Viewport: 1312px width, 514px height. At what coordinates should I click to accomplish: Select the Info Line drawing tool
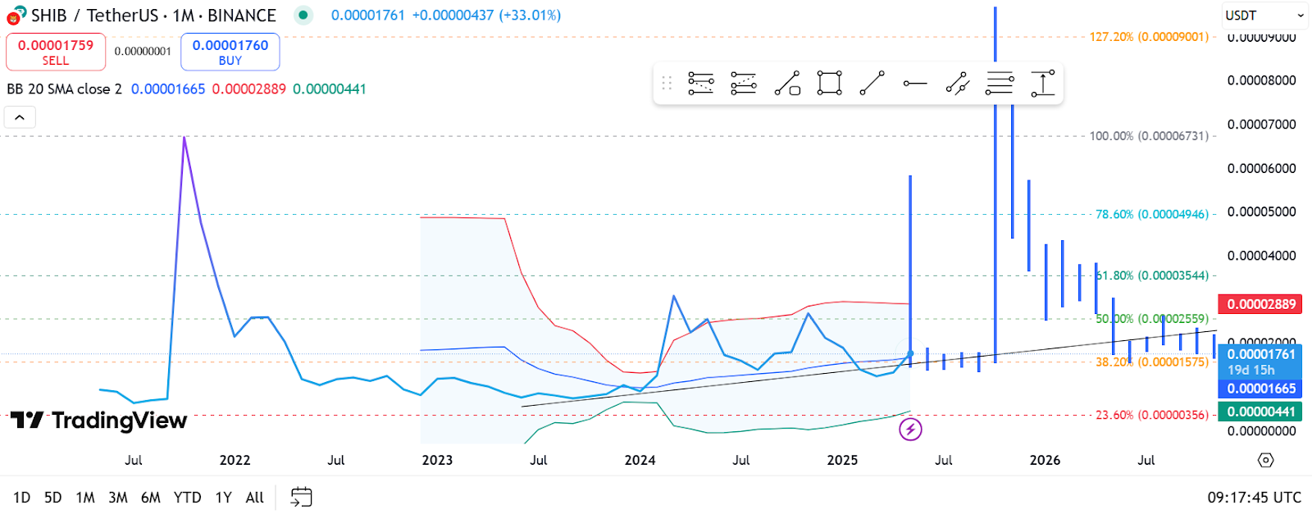pos(787,84)
